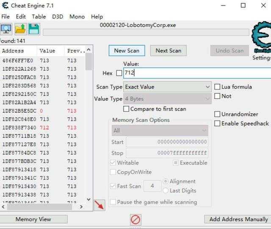Open the Help menu
This screenshot has height=229, width=271.
pyautogui.click(x=97, y=17)
